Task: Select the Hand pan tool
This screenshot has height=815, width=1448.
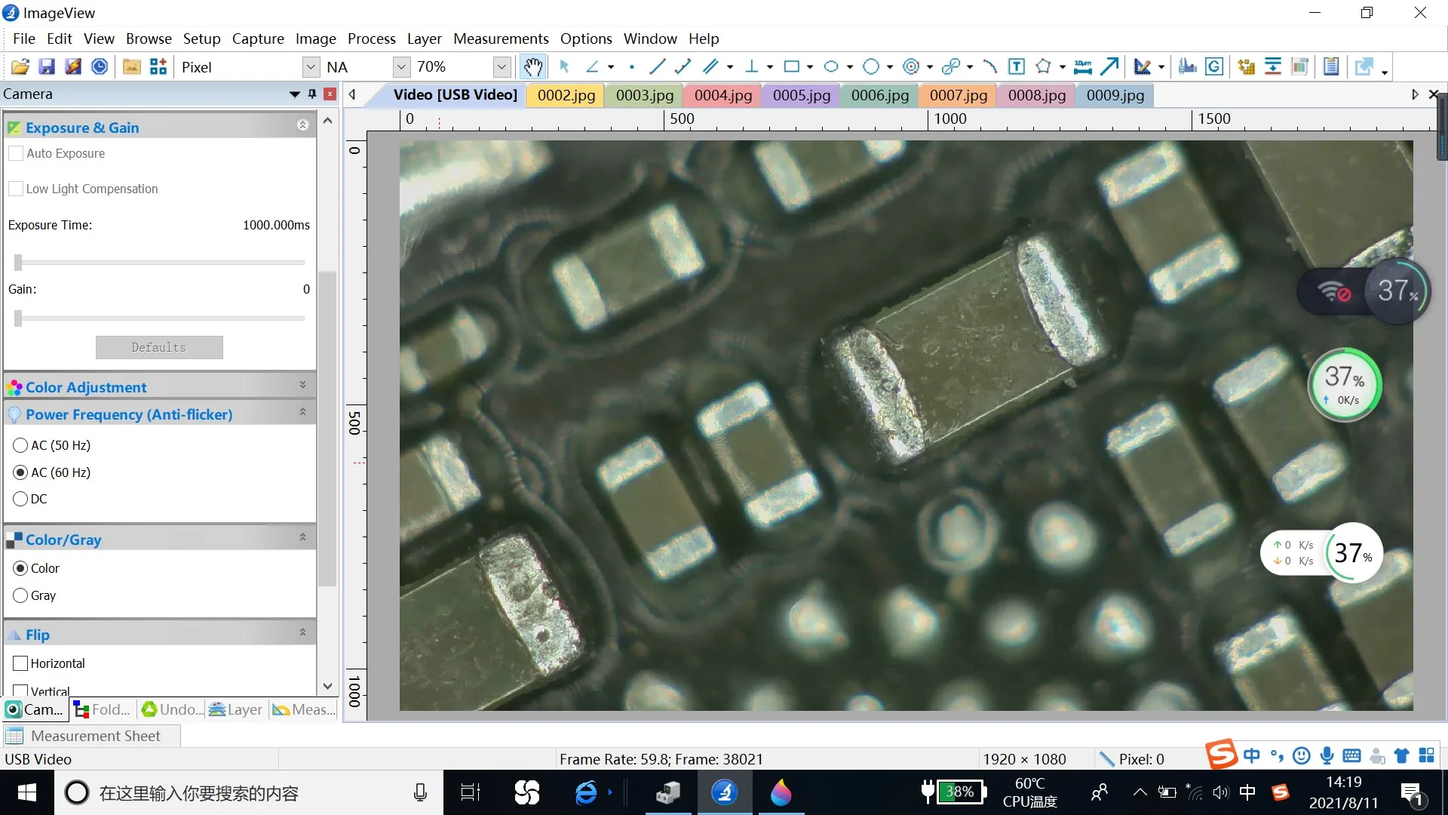Action: click(x=533, y=66)
